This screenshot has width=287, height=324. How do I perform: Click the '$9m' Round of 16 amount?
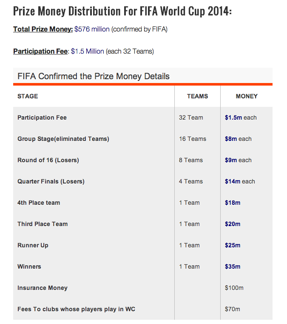pyautogui.click(x=231, y=160)
